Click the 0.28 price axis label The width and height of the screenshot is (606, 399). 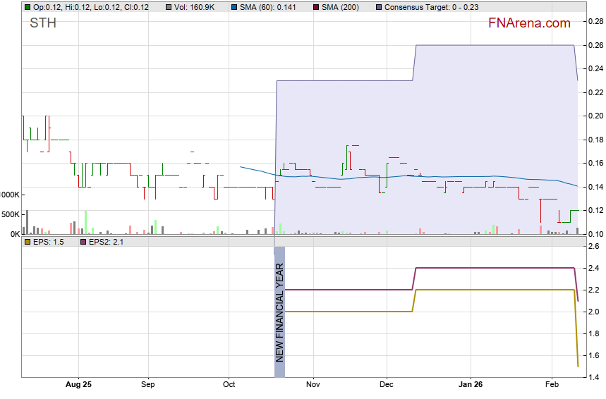click(594, 23)
